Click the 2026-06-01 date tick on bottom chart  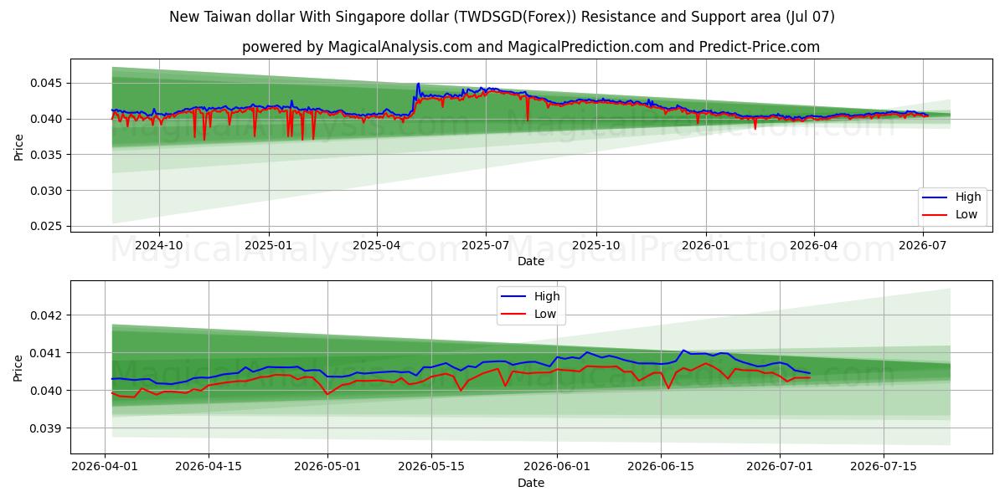point(557,467)
